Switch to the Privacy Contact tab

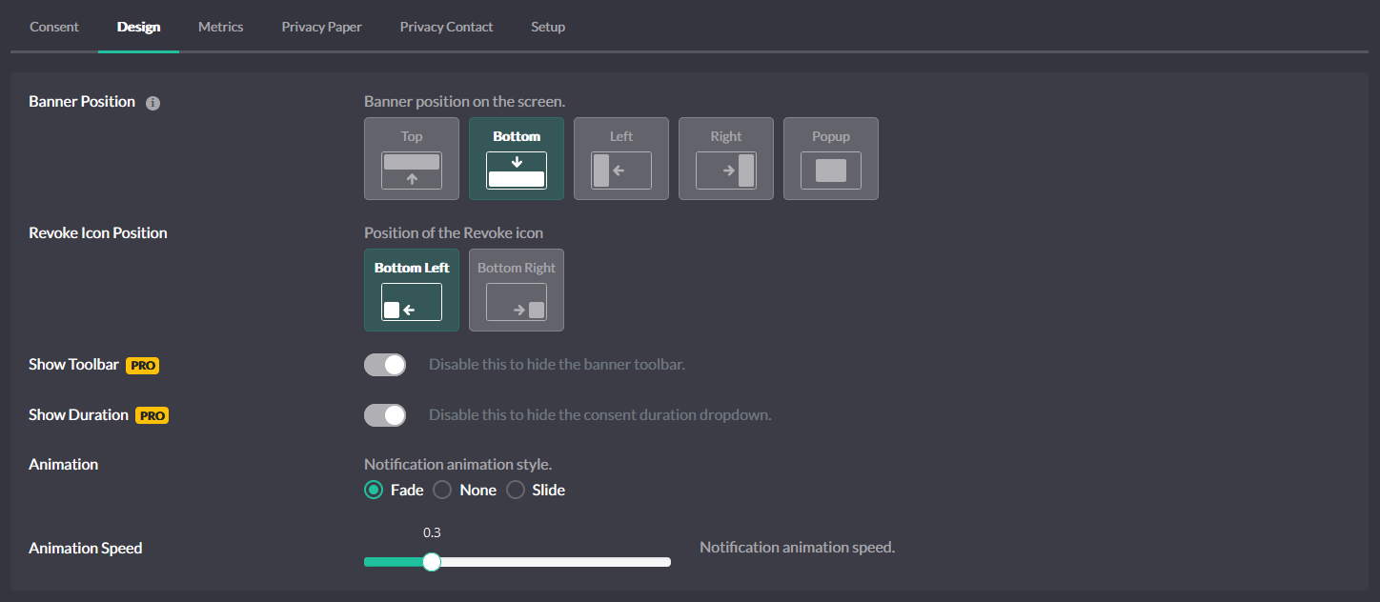[x=446, y=27]
